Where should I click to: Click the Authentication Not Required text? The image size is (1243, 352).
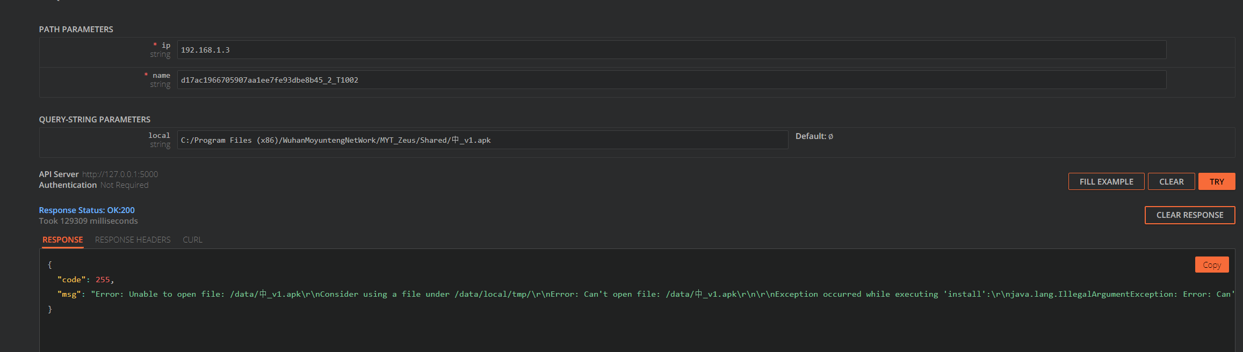point(94,185)
